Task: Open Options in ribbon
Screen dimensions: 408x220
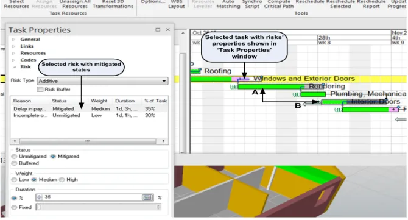Action: coord(153,2)
